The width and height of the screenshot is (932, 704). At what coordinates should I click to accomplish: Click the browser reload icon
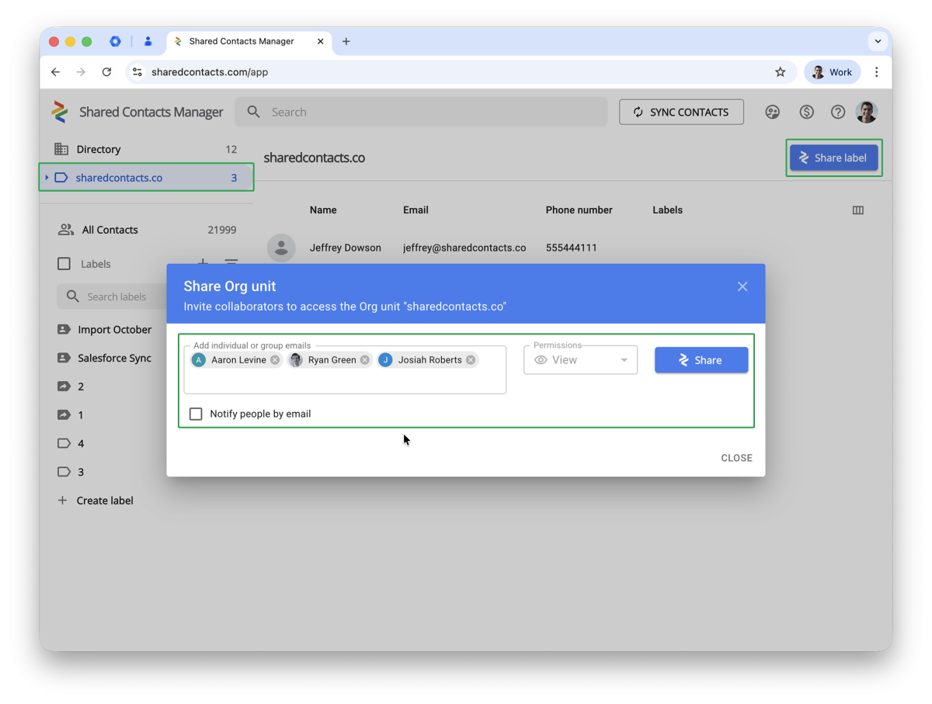click(106, 72)
